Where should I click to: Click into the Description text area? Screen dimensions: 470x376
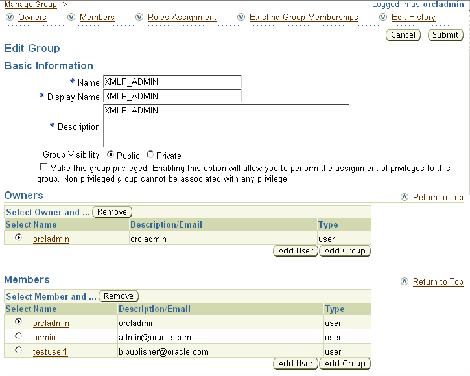click(x=226, y=126)
